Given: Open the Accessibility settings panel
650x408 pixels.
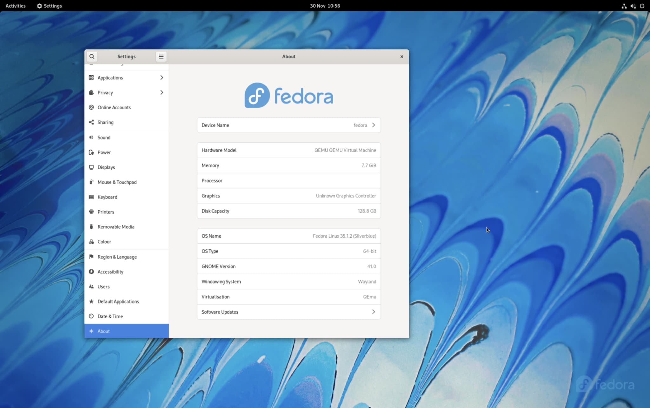Looking at the screenshot, I should 110,271.
